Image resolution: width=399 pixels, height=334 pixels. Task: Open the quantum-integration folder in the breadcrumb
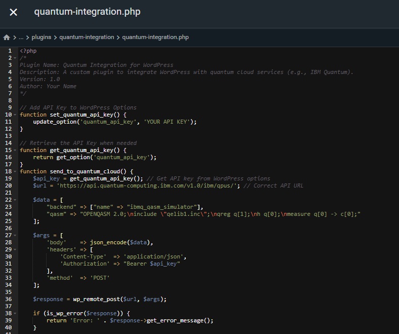pyautogui.click(x=87, y=38)
